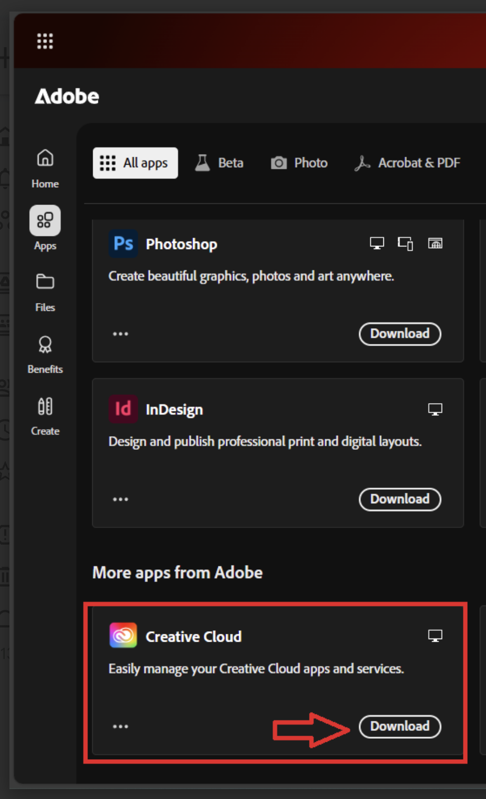
Task: Click the InDesign Id app icon
Action: 123,409
